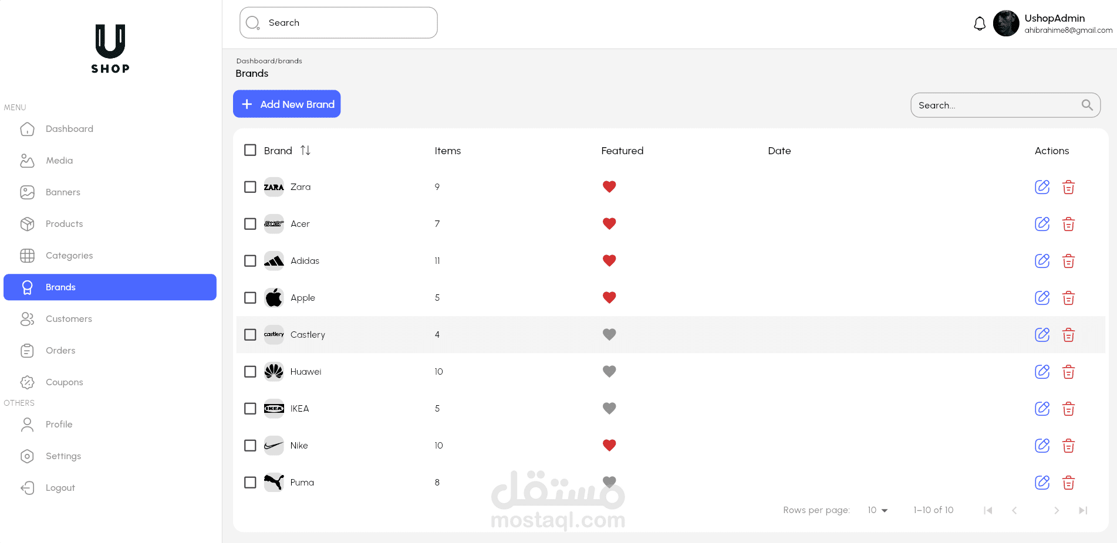Check the Apple row checkbox
Viewport: 1117px width, 543px height.
pos(250,298)
